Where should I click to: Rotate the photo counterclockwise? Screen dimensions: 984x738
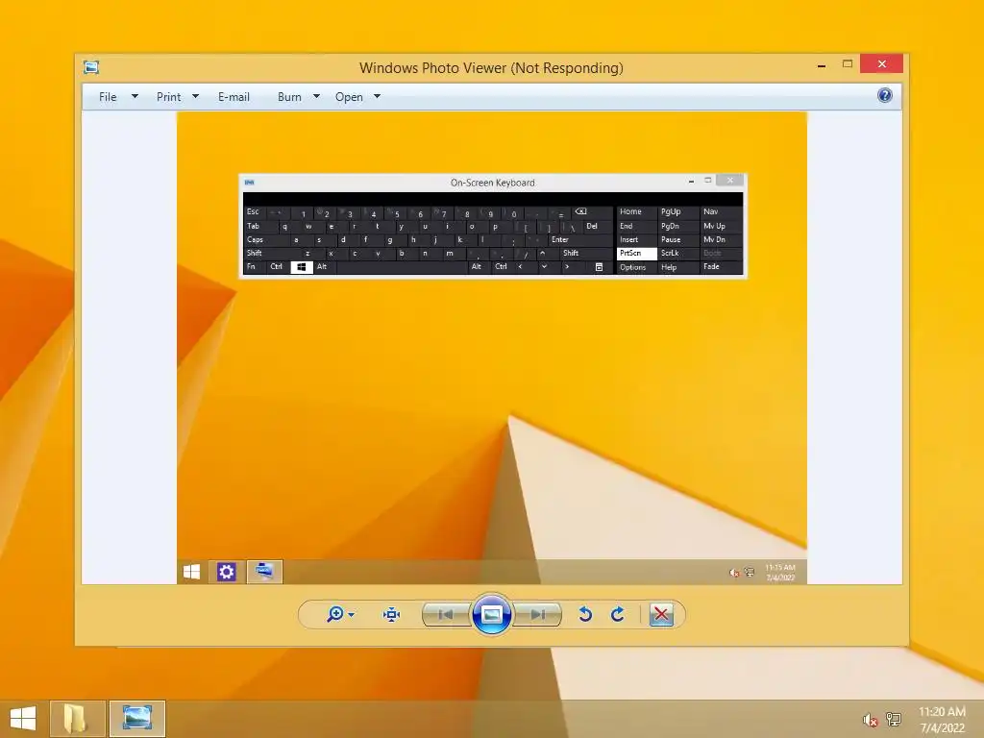coord(585,614)
